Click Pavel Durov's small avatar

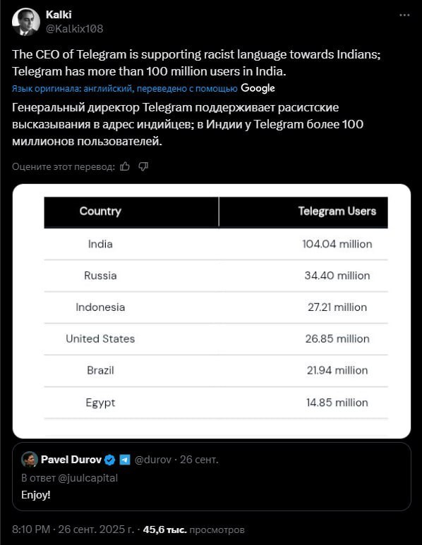pos(29,460)
